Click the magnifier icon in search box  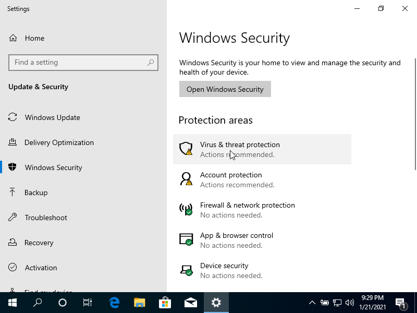click(151, 63)
